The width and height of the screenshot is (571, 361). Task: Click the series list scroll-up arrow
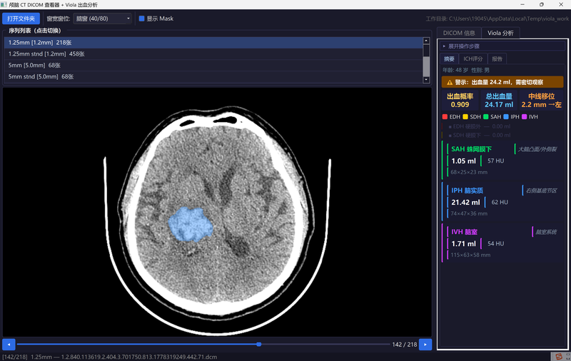click(426, 41)
